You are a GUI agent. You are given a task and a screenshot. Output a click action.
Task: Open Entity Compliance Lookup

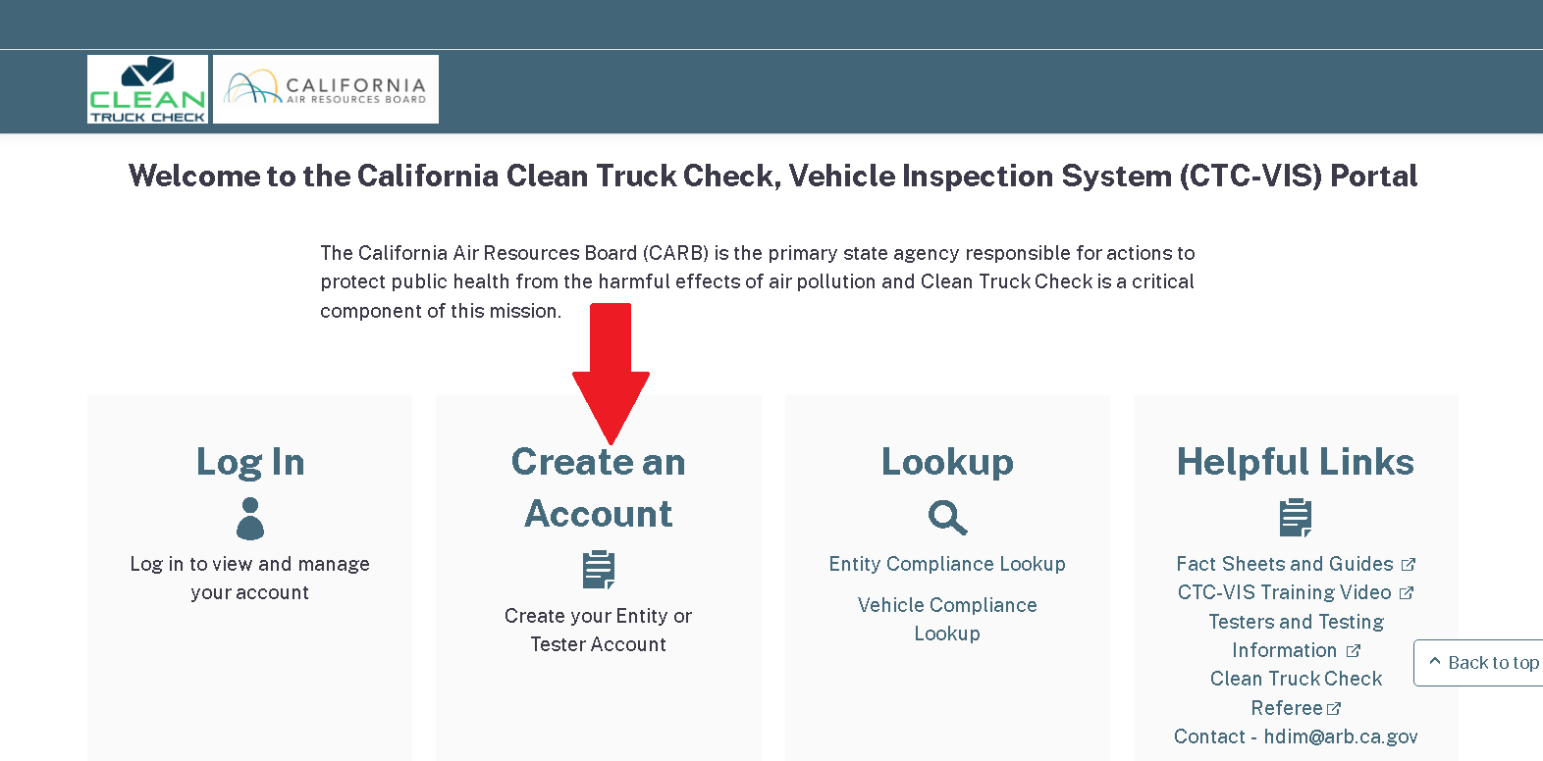coord(947,564)
